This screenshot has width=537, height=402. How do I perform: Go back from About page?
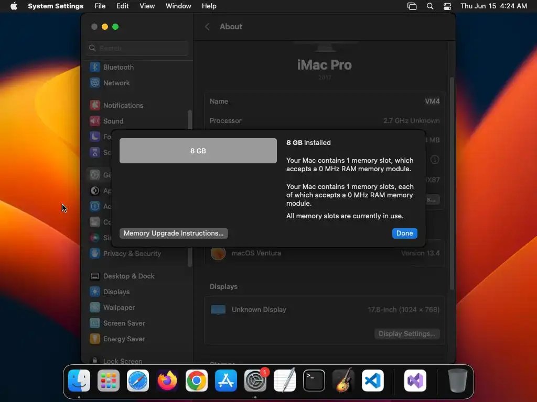tap(207, 27)
